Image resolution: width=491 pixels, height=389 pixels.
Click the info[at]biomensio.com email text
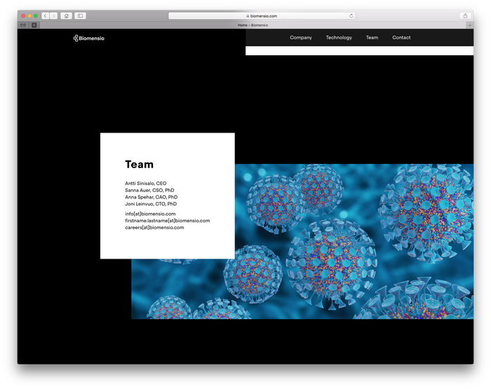click(150, 214)
